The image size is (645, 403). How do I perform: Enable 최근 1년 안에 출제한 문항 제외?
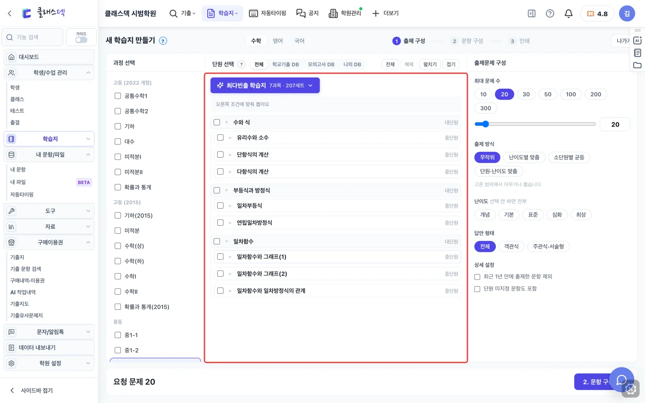coord(477,277)
